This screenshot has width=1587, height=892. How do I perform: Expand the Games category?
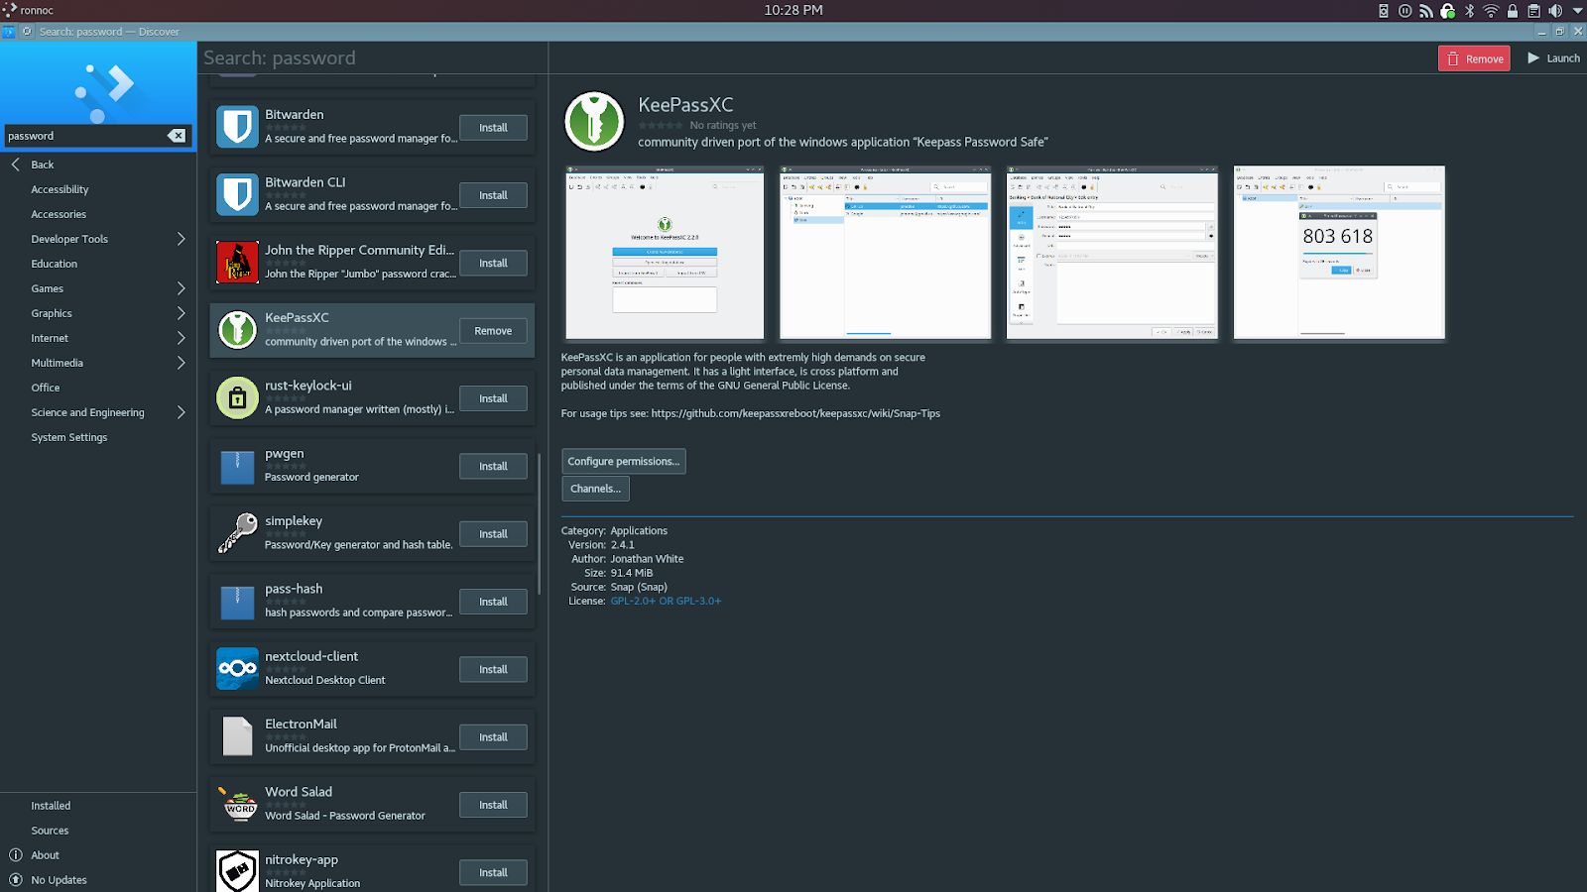(47, 288)
